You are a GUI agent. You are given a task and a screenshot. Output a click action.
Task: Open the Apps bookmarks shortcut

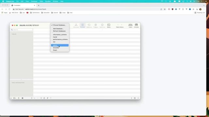pos(4,13)
